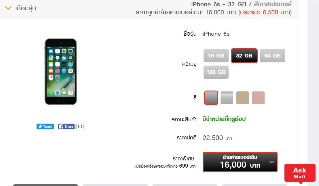
Task: Open the Ask Mari chat bubble
Action: click(300, 173)
